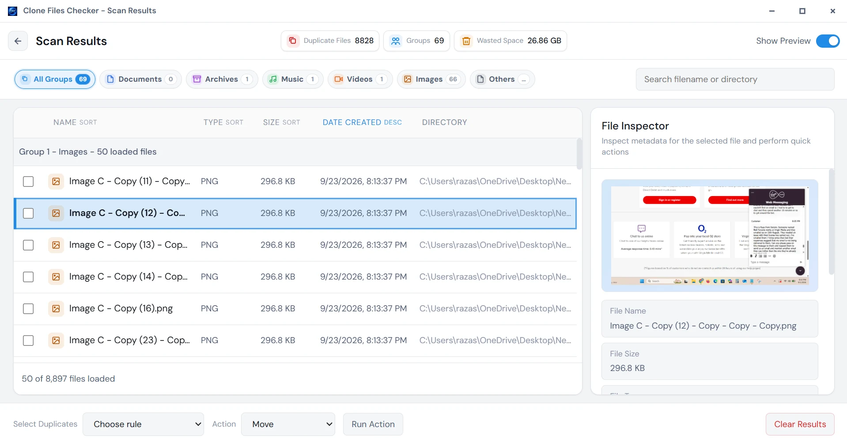Select file Image C - Copy (16).png
This screenshot has width=847, height=443.
(x=121, y=308)
